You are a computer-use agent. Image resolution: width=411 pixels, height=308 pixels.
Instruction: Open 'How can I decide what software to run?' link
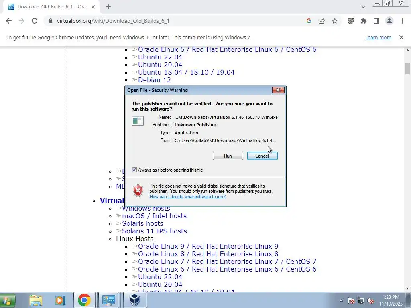point(187,197)
